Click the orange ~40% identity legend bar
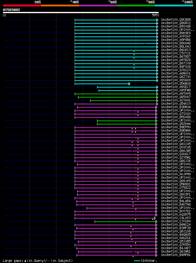 pyautogui.click(x=60, y=5)
